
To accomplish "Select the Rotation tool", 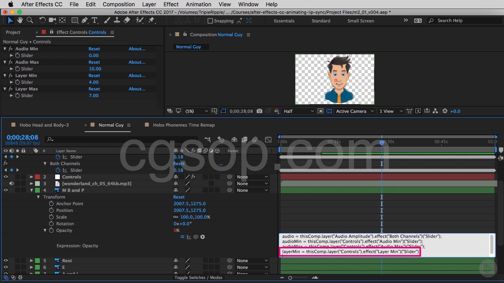I will coord(42,20).
